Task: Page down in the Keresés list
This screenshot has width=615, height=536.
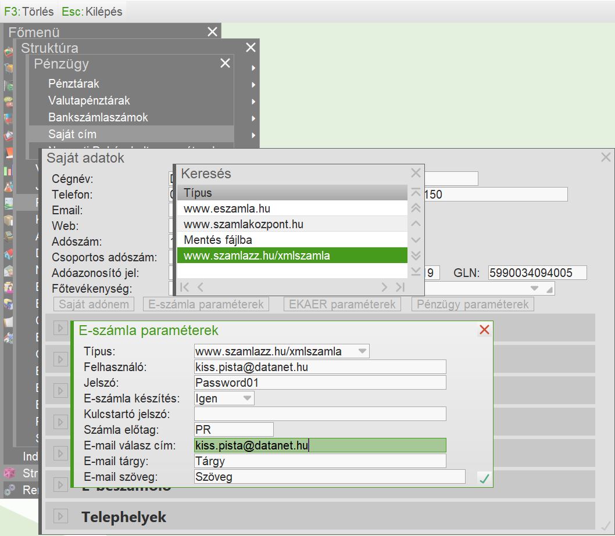Action: click(x=416, y=256)
